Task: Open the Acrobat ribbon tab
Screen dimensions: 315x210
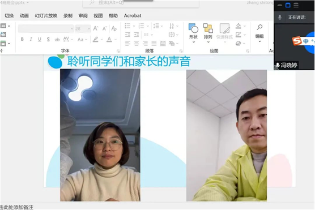Action: pyautogui.click(x=133, y=16)
